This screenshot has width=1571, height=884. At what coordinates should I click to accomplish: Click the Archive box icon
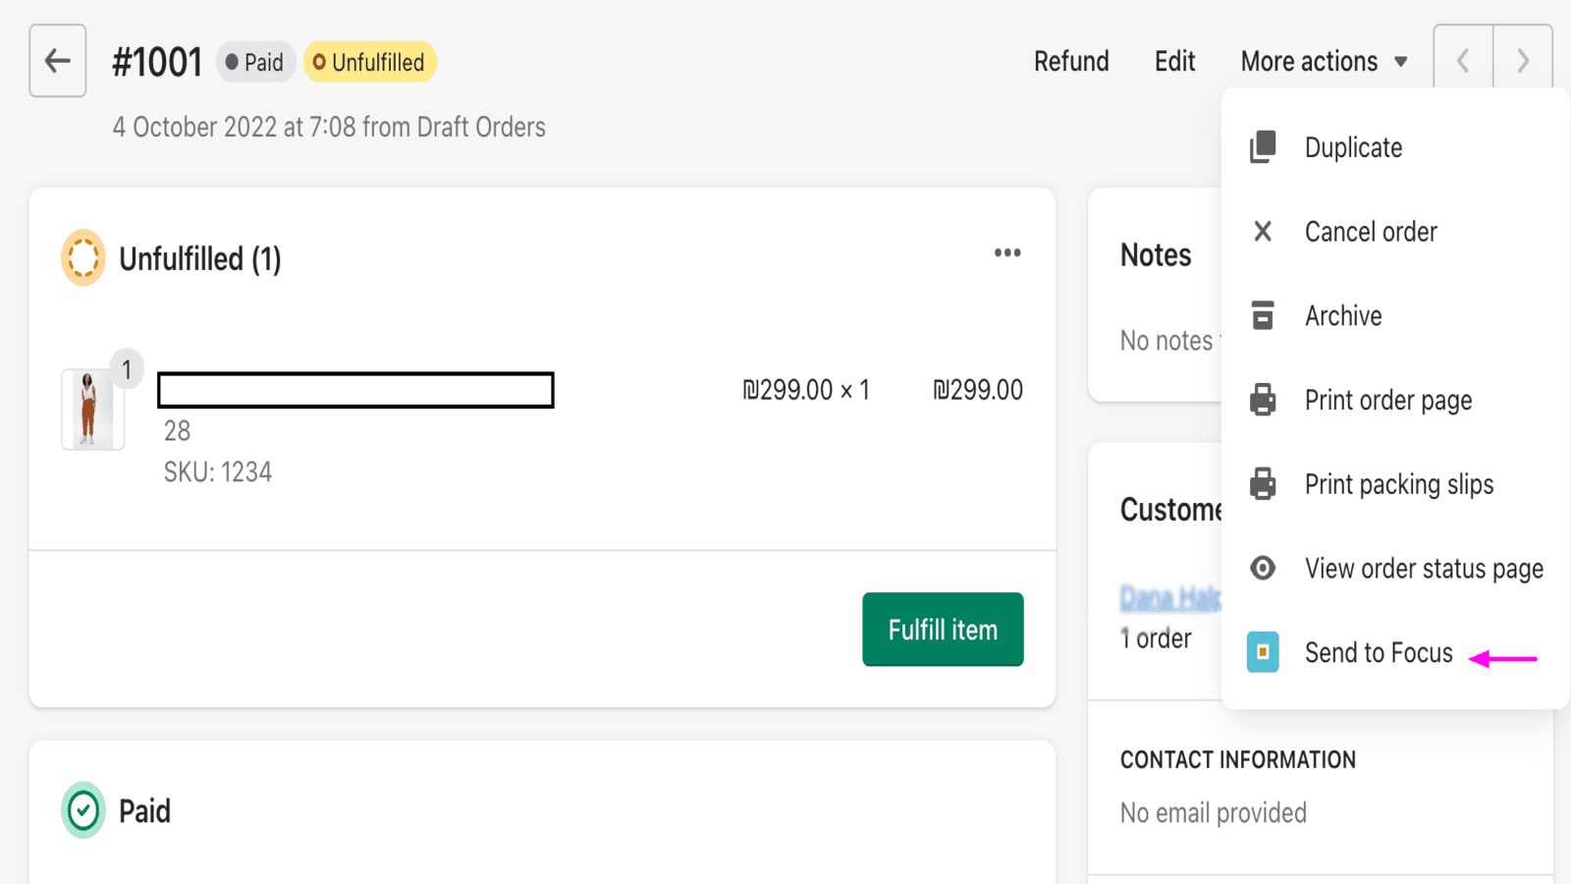pos(1263,315)
